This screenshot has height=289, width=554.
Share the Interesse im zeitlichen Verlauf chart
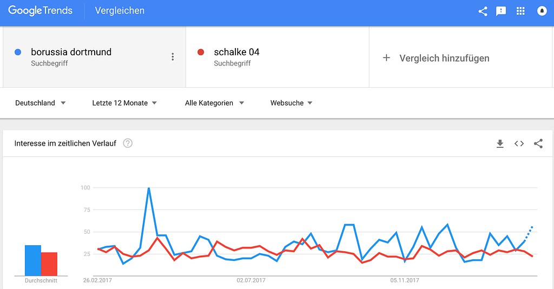point(538,143)
